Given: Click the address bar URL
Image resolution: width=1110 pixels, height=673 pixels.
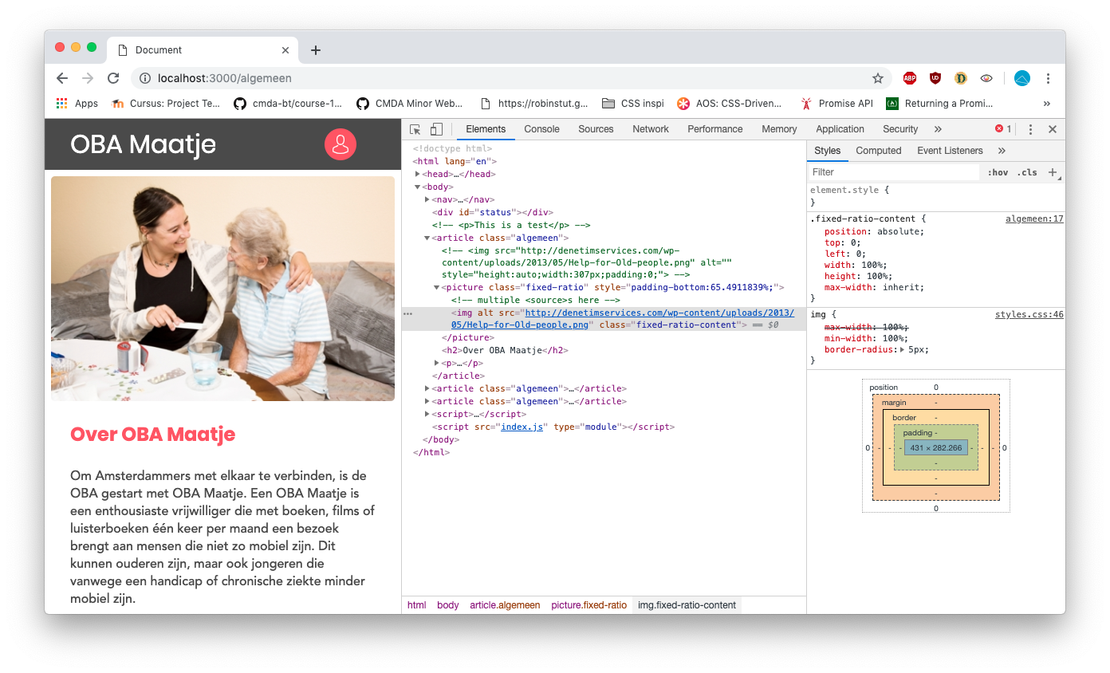Looking at the screenshot, I should 225,78.
